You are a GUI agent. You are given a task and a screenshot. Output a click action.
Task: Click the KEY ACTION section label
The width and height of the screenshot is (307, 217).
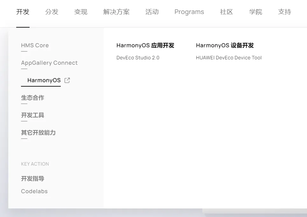pyautogui.click(x=35, y=164)
